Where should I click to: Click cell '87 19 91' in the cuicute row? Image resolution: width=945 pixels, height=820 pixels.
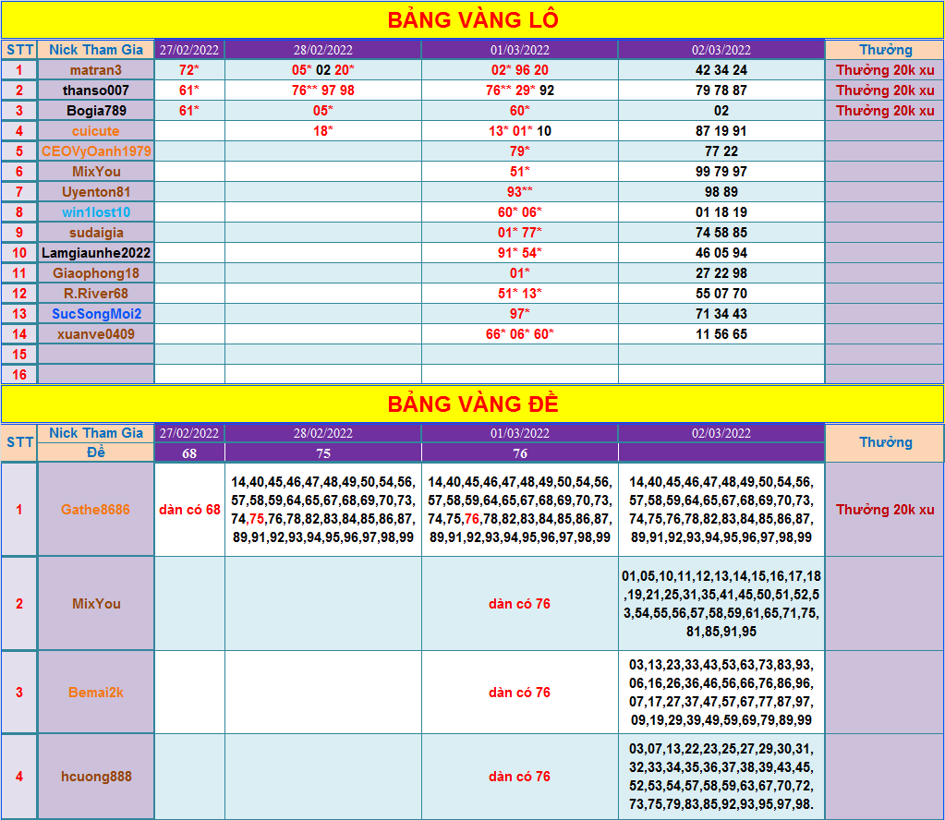coord(721,131)
